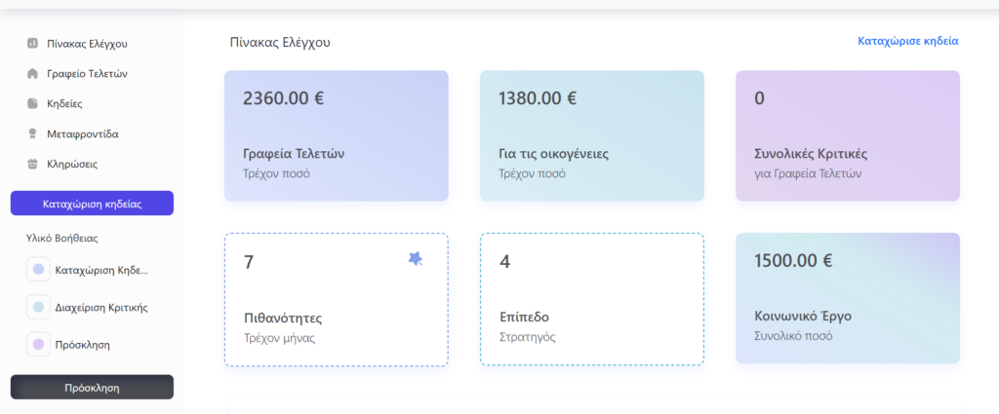
Task: Follow the Καταχώρισε κηδεία link
Action: pos(907,42)
